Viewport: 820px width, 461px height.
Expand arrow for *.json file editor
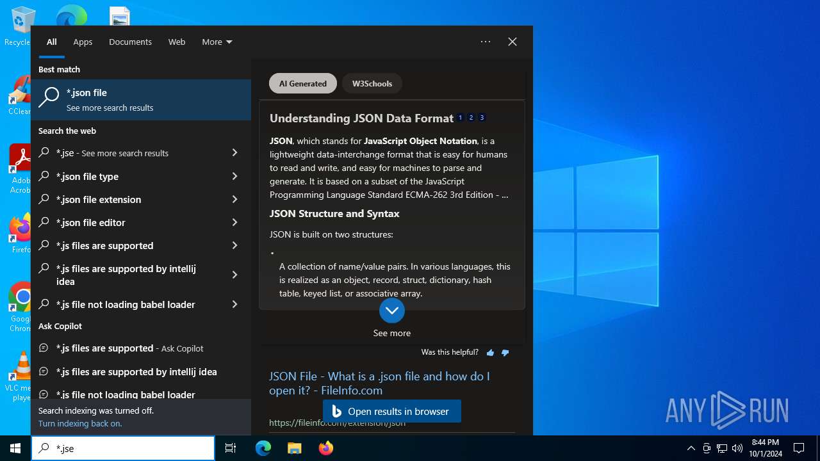click(x=234, y=222)
